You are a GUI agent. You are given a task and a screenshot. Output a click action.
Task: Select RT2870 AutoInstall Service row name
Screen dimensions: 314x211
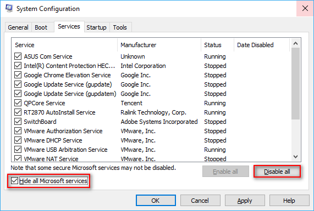(x=59, y=112)
